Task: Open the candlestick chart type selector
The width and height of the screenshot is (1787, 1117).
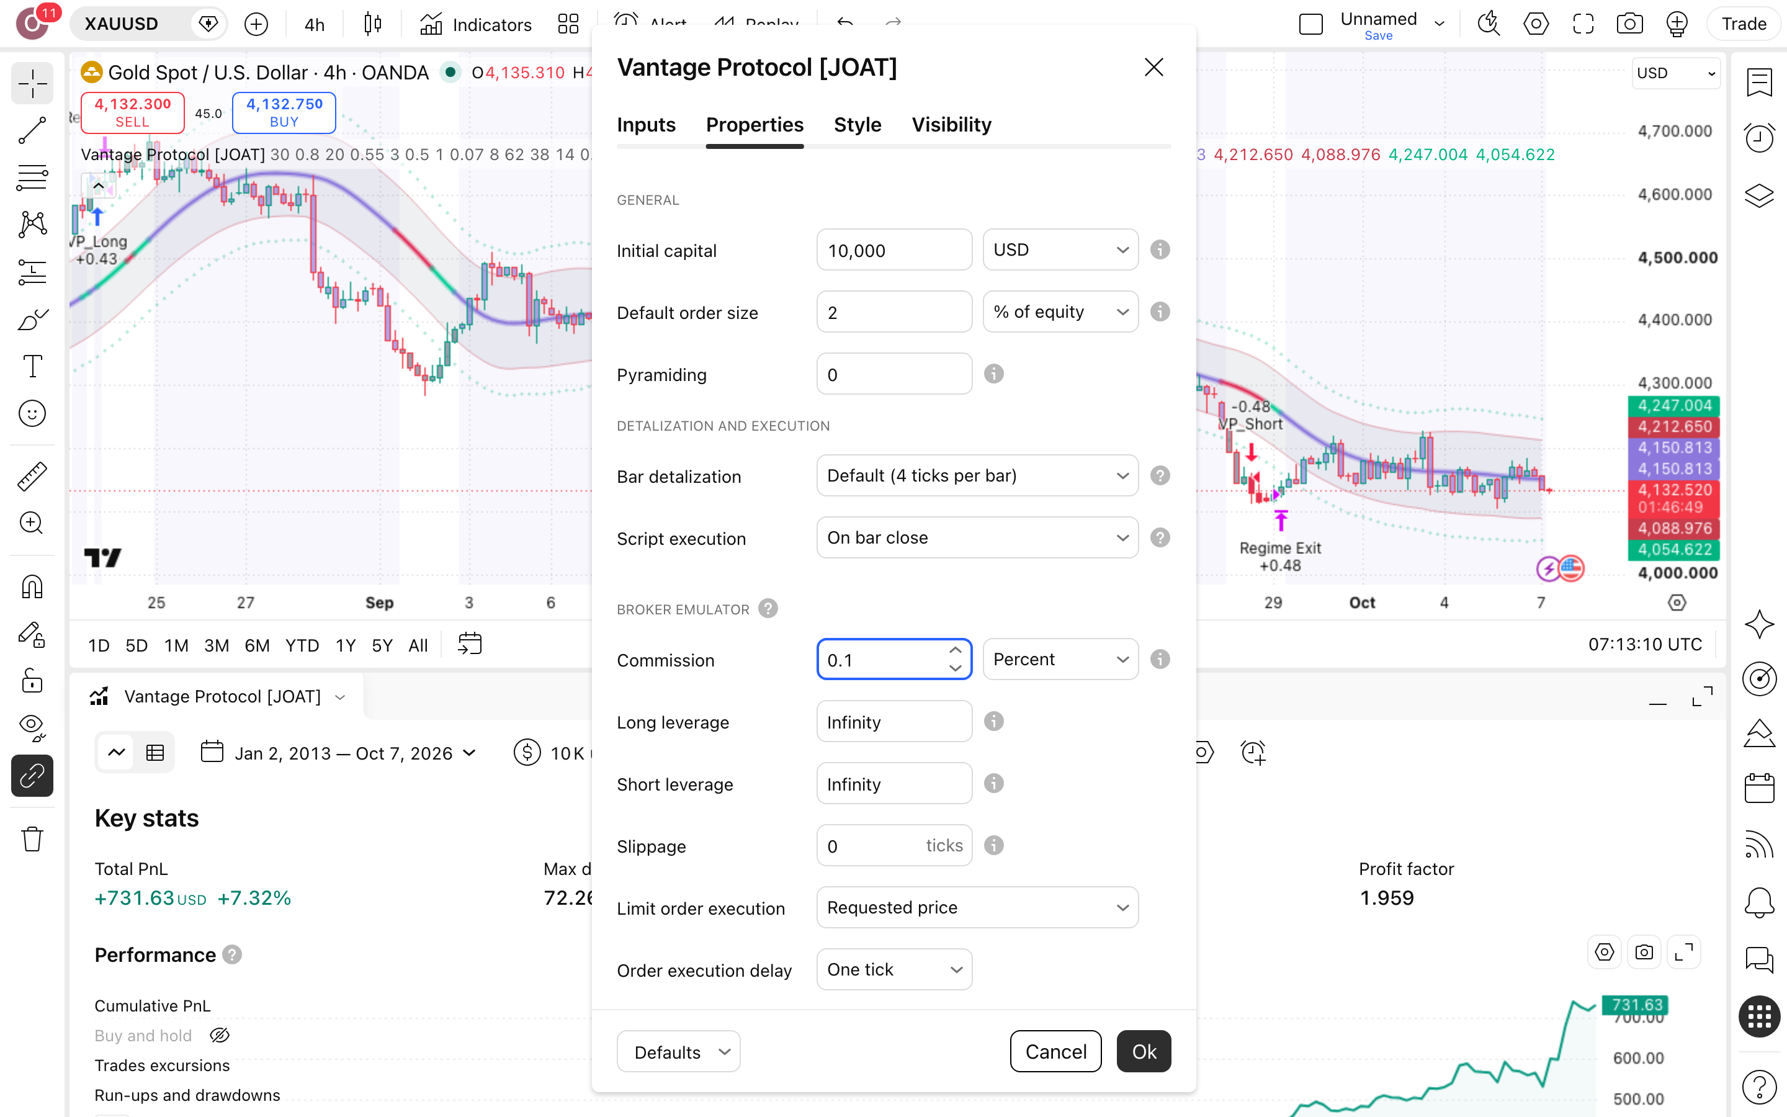Action: point(373,24)
